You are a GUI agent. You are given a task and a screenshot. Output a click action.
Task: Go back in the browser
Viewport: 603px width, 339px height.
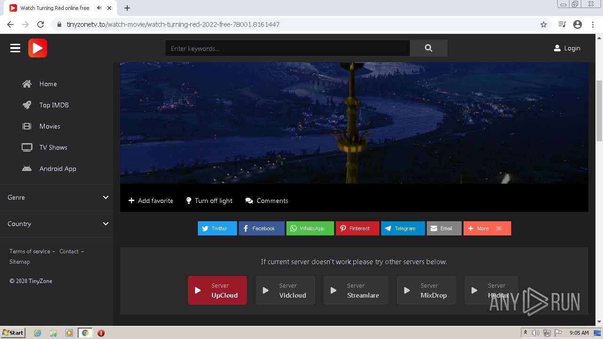coord(10,24)
